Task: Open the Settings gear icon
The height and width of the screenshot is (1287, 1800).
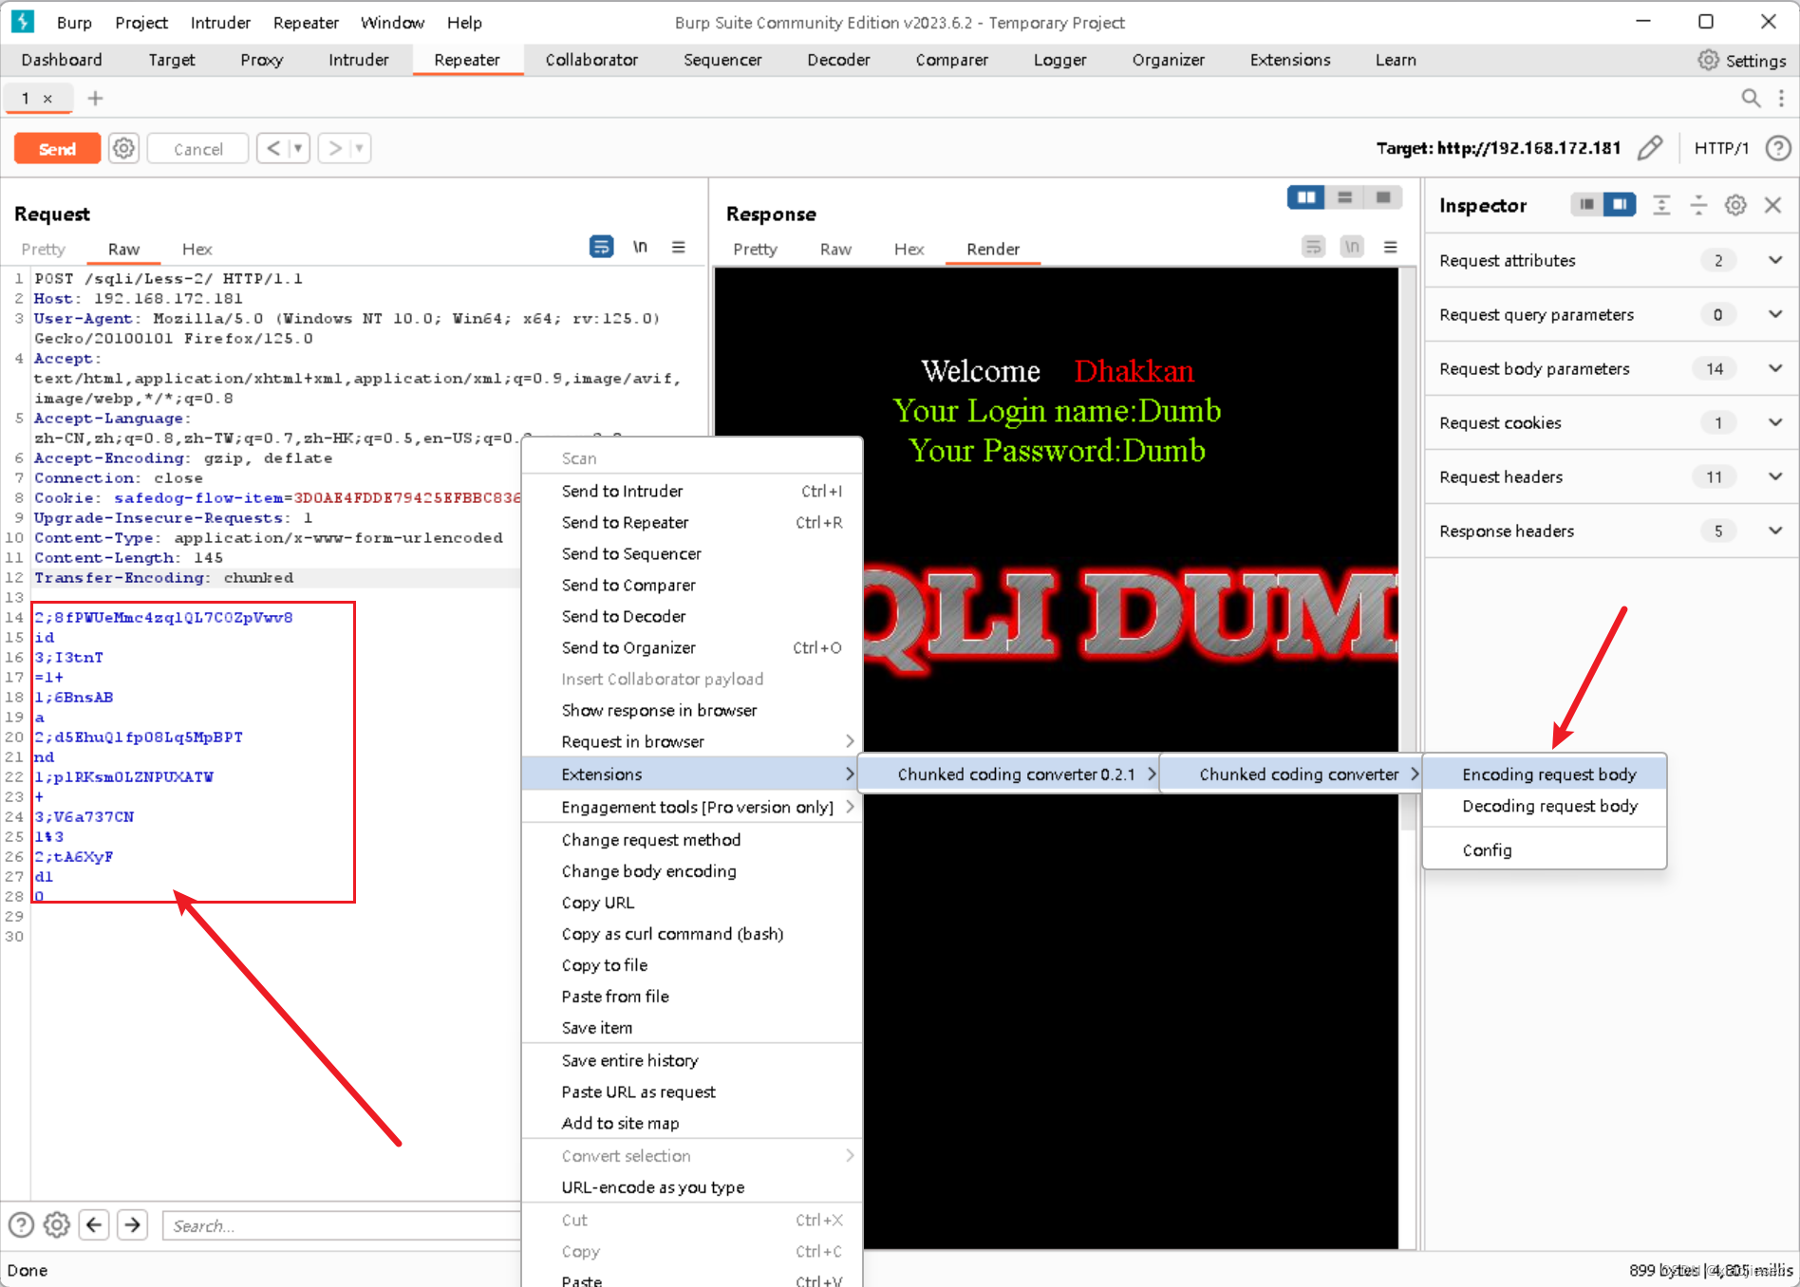Action: 1708,60
